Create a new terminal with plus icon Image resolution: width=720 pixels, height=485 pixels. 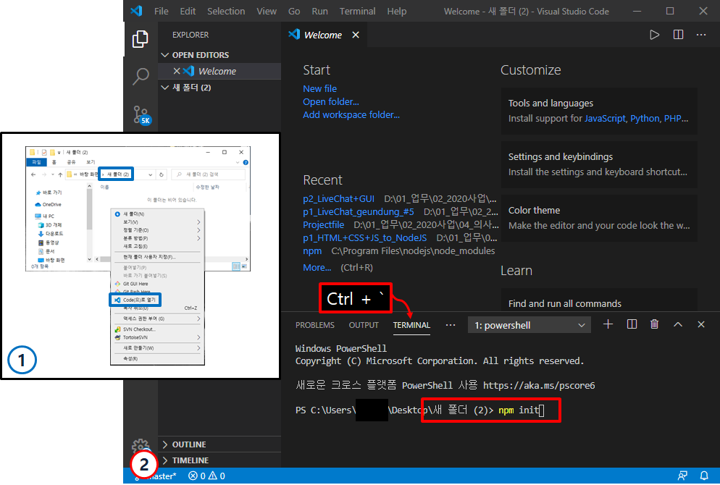point(608,324)
